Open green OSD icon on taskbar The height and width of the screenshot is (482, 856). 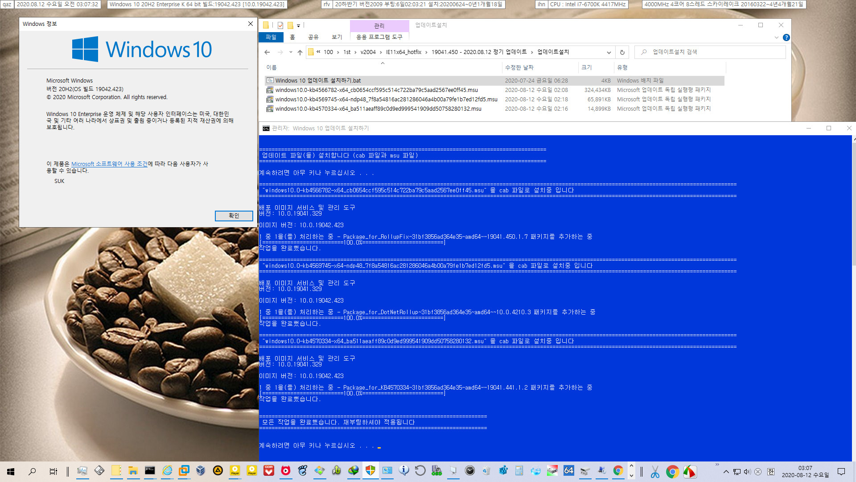tap(436, 471)
